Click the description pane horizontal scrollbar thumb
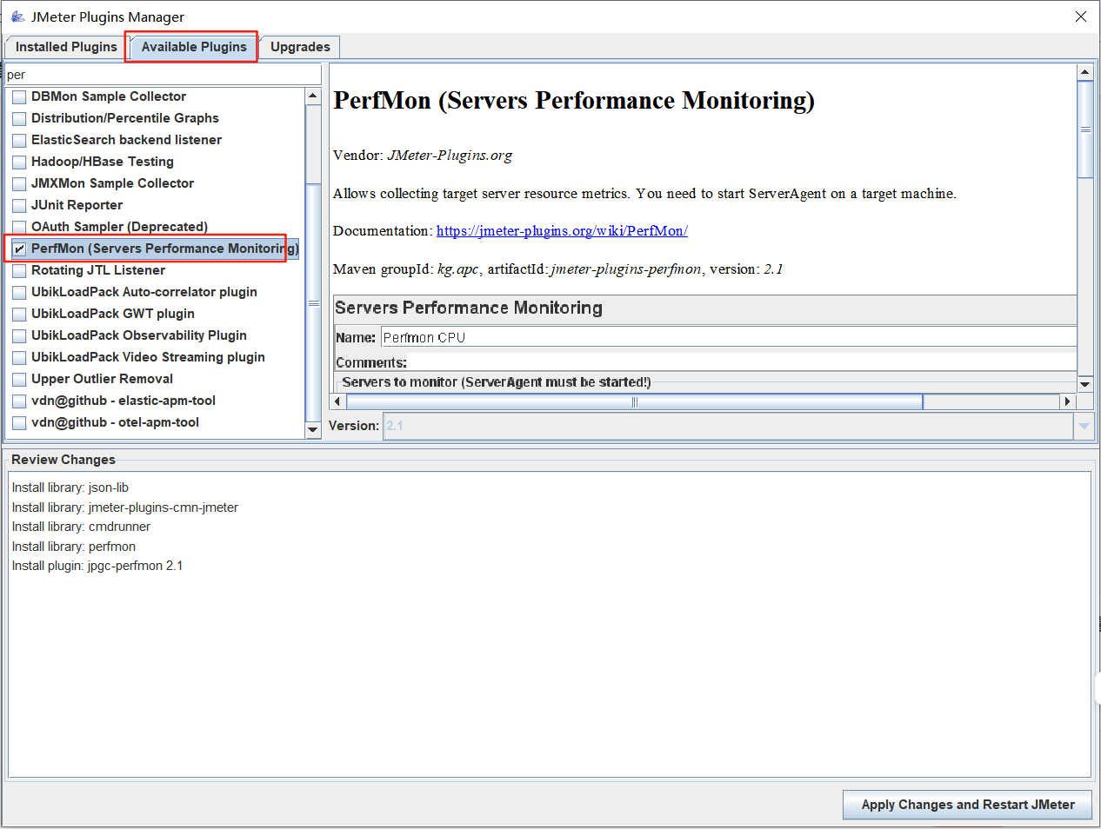Viewport: 1101px width, 829px height. (x=635, y=401)
